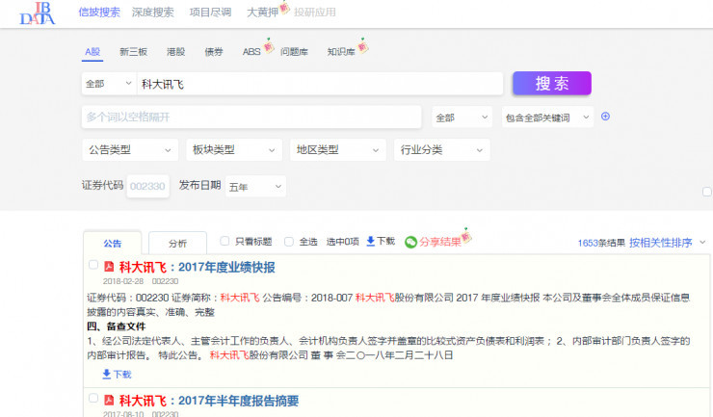Click PDF icon of 2017年度业绩快报
Image resolution: width=713 pixels, height=417 pixels.
pyautogui.click(x=109, y=266)
